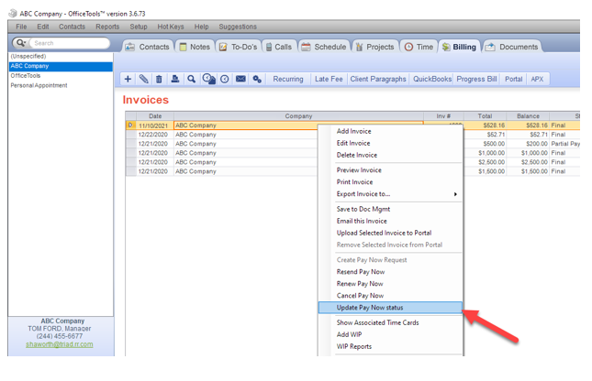Viewport: 592px width, 381px height.
Task: Choose Cancel Pay Now
Action: [x=390, y=296]
